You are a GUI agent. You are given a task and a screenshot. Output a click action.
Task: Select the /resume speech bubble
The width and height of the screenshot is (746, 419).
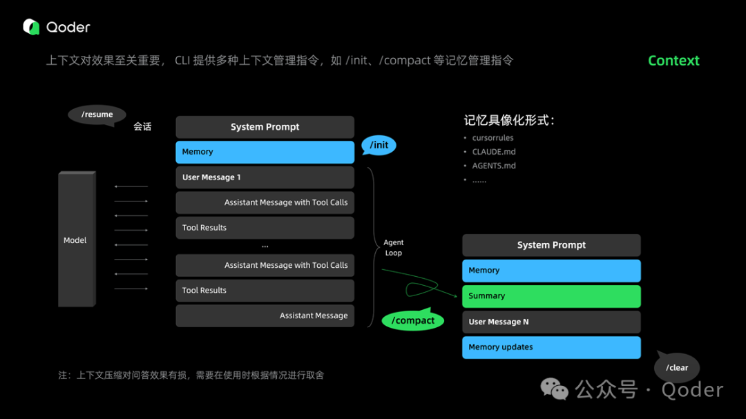click(96, 115)
